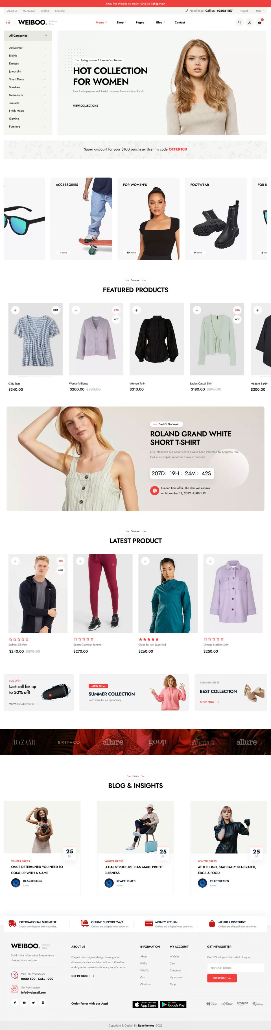Open the search icon in header
This screenshot has width=271, height=1030.
pos(239,22)
